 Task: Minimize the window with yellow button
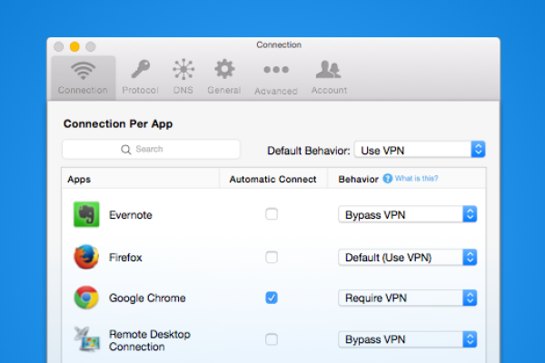(x=74, y=46)
